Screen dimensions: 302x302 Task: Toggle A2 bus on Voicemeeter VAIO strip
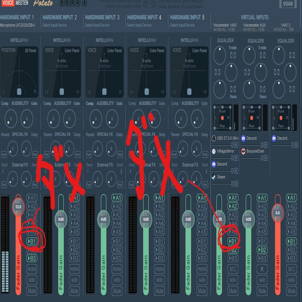click(x=233, y=206)
